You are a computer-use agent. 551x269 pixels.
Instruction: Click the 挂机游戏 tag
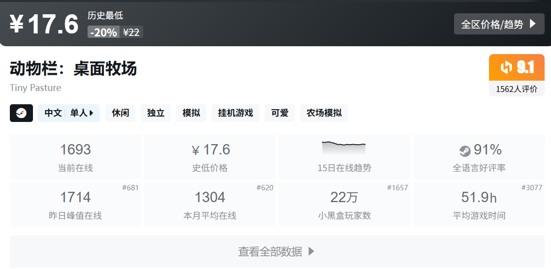[x=235, y=113]
